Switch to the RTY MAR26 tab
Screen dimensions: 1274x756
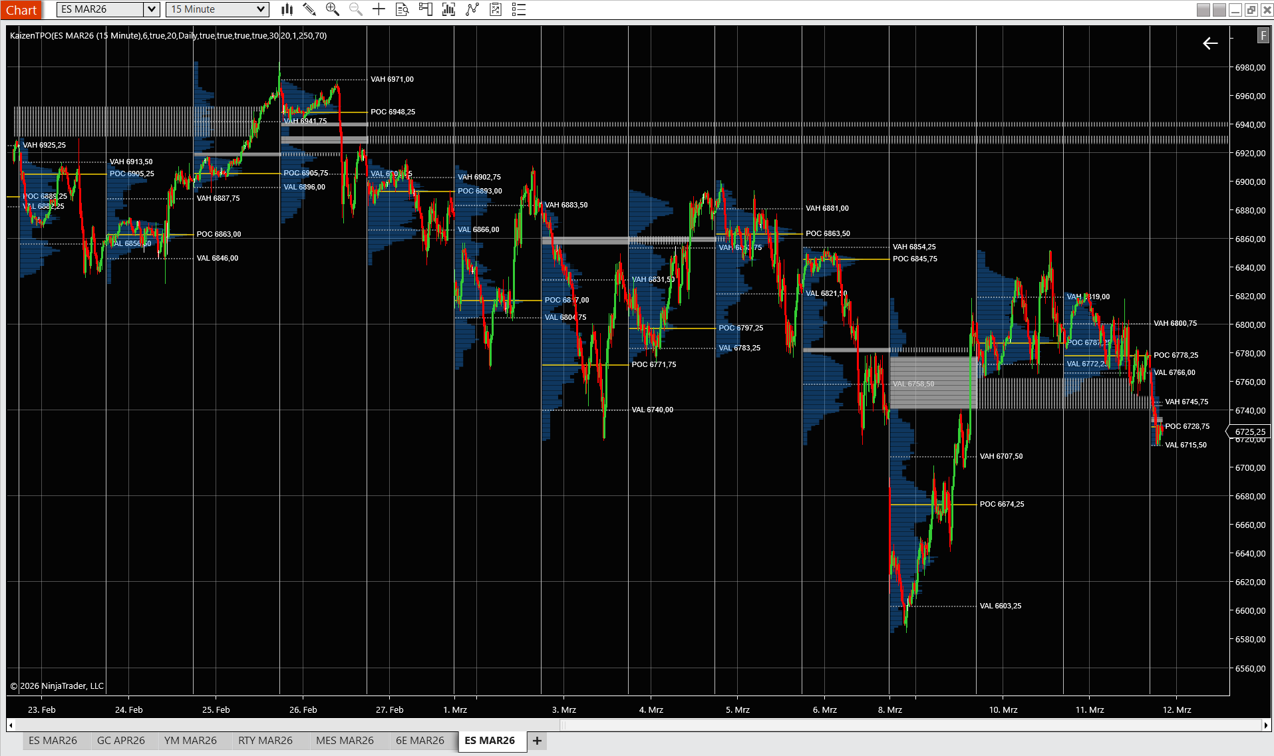tap(265, 740)
